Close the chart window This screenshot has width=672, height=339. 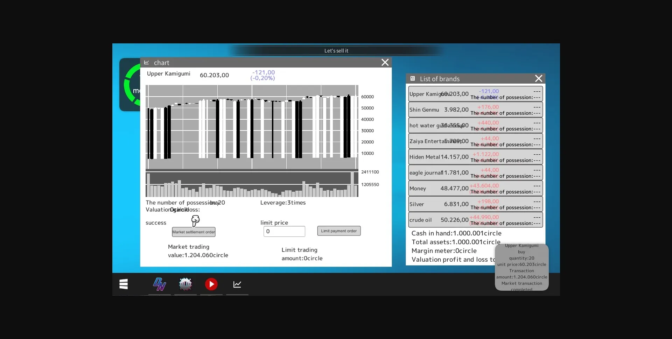385,63
